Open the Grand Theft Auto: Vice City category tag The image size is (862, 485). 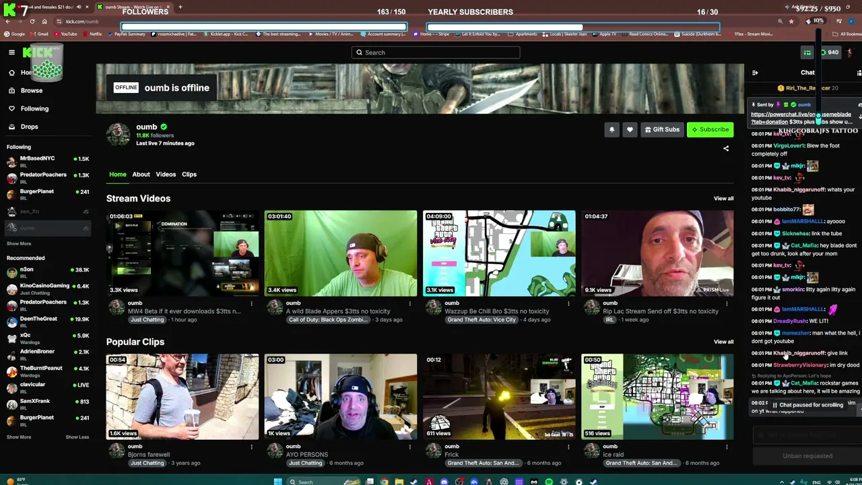[482, 320]
